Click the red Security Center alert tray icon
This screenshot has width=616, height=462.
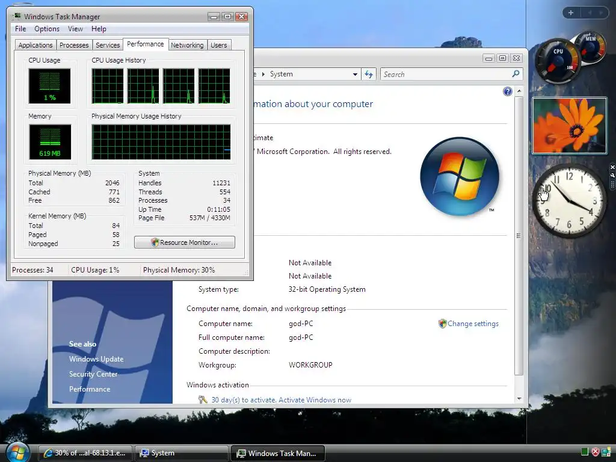click(x=596, y=452)
